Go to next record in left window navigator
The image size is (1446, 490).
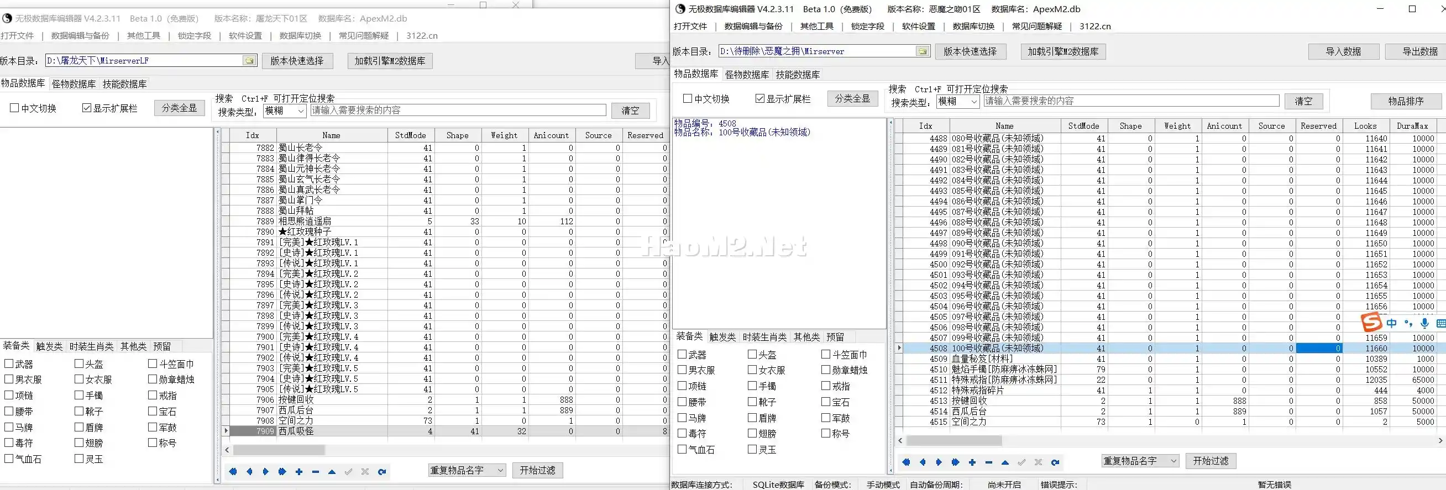[x=265, y=471]
